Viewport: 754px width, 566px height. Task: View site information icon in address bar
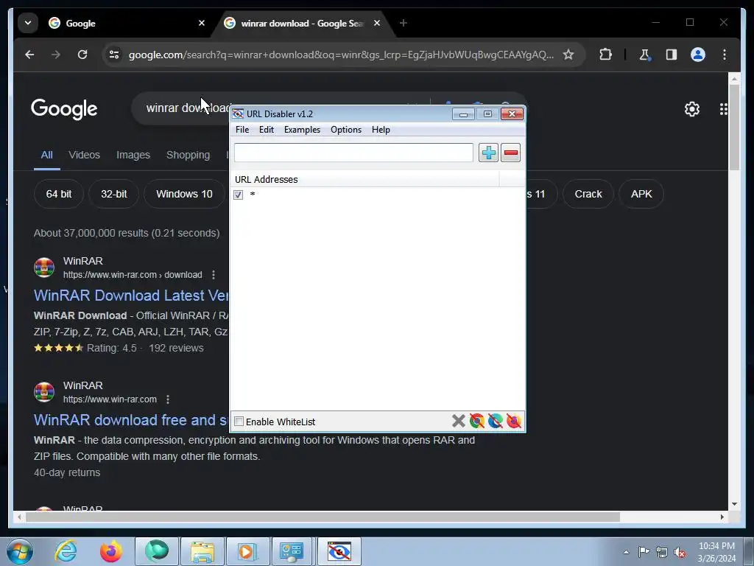tap(114, 55)
